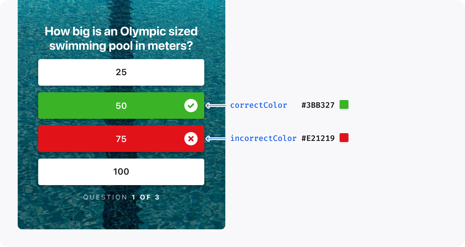Select the answer option 100
The height and width of the screenshot is (247, 465).
click(x=121, y=172)
